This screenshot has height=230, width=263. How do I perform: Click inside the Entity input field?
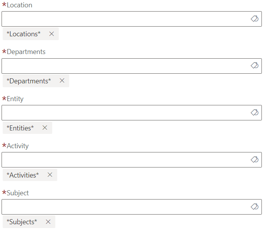(124, 113)
